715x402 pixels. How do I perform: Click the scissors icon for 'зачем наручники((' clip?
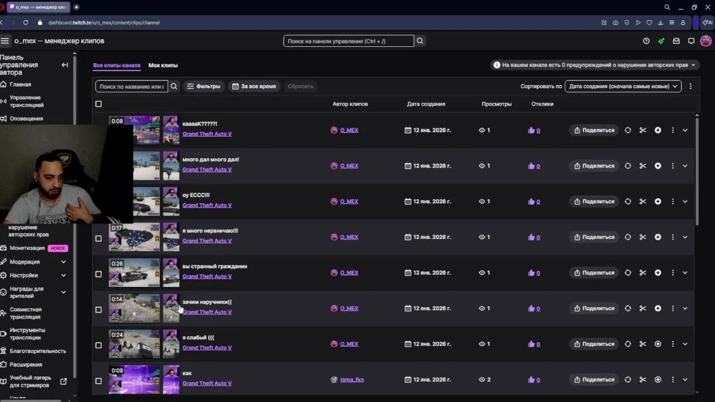643,308
